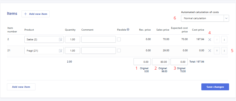The width and height of the screenshot is (236, 101).
Task: Toggle Flexible checkbox for Sæbe row
Action: [x=119, y=40]
